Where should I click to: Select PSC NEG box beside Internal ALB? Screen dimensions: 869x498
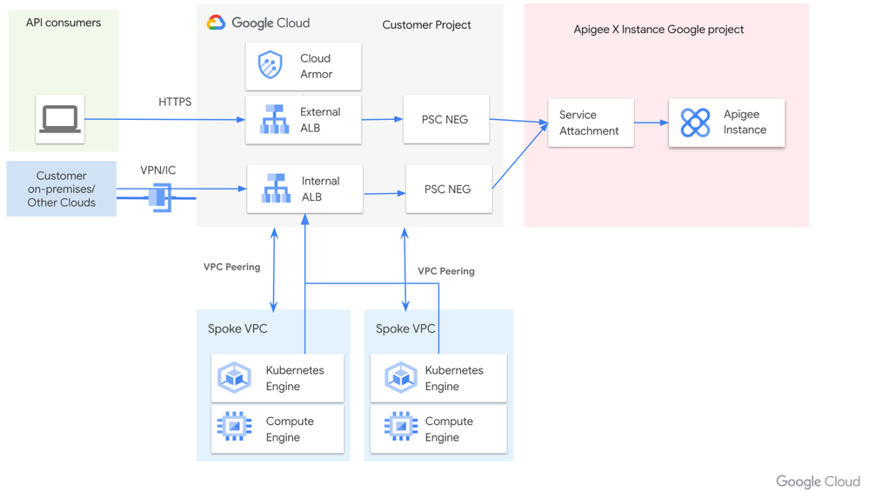click(449, 189)
